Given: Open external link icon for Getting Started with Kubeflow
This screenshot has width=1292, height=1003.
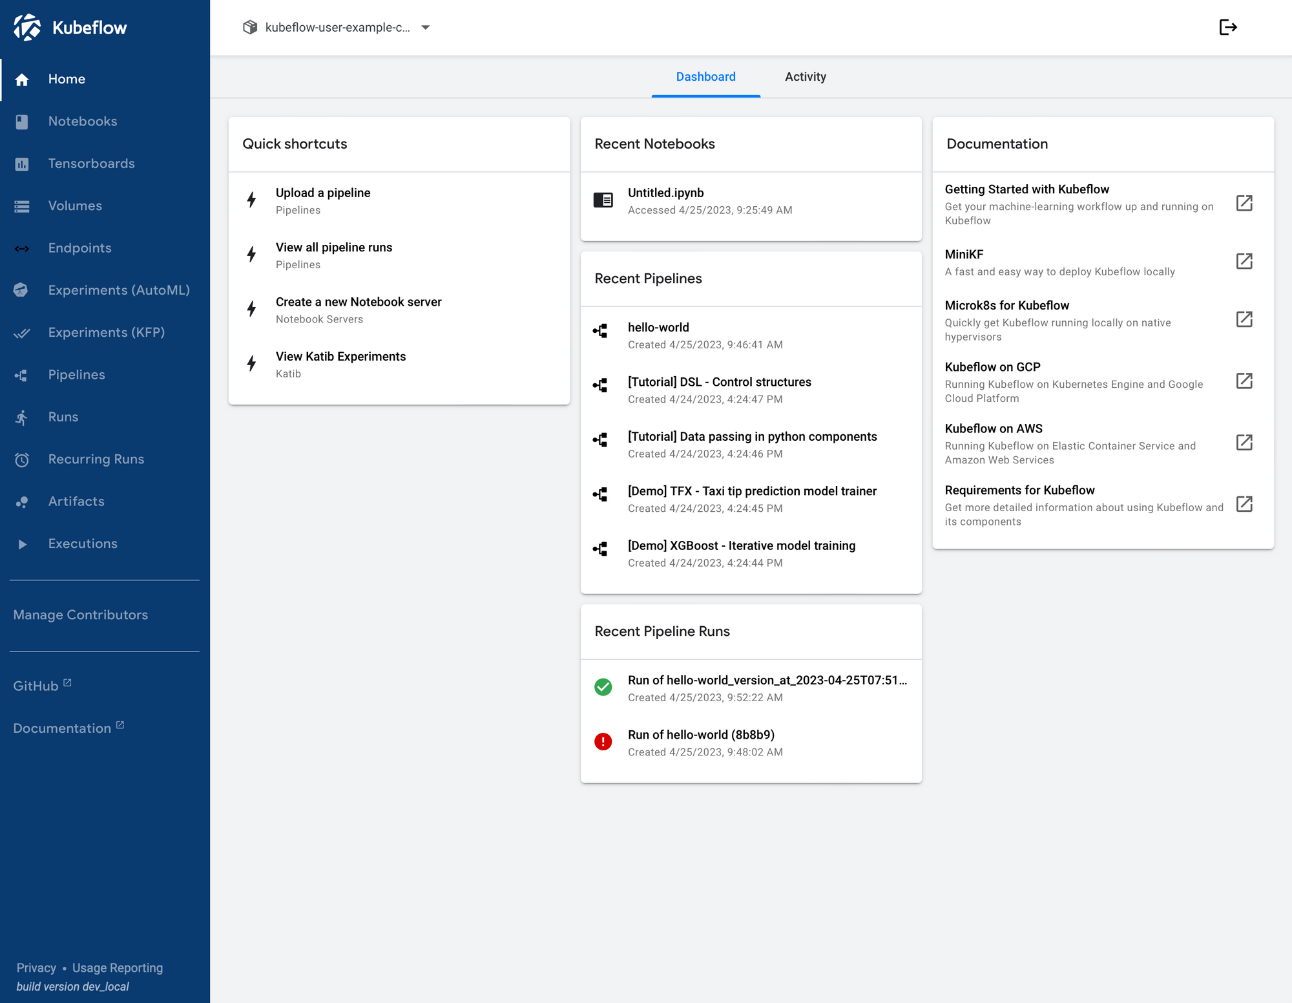Looking at the screenshot, I should click(1244, 203).
